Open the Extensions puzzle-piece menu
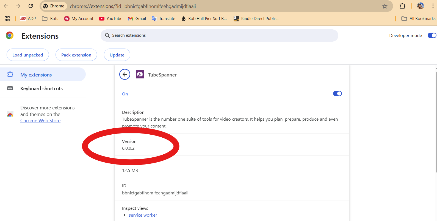The image size is (437, 221). [402, 6]
